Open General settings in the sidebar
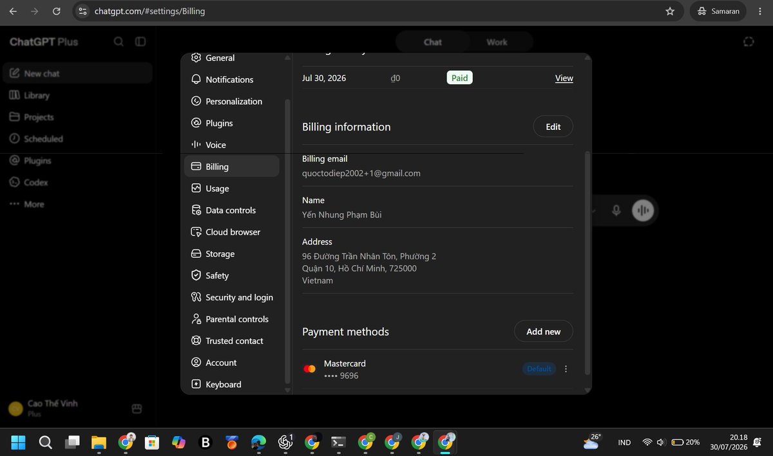This screenshot has width=773, height=456. coord(232,58)
